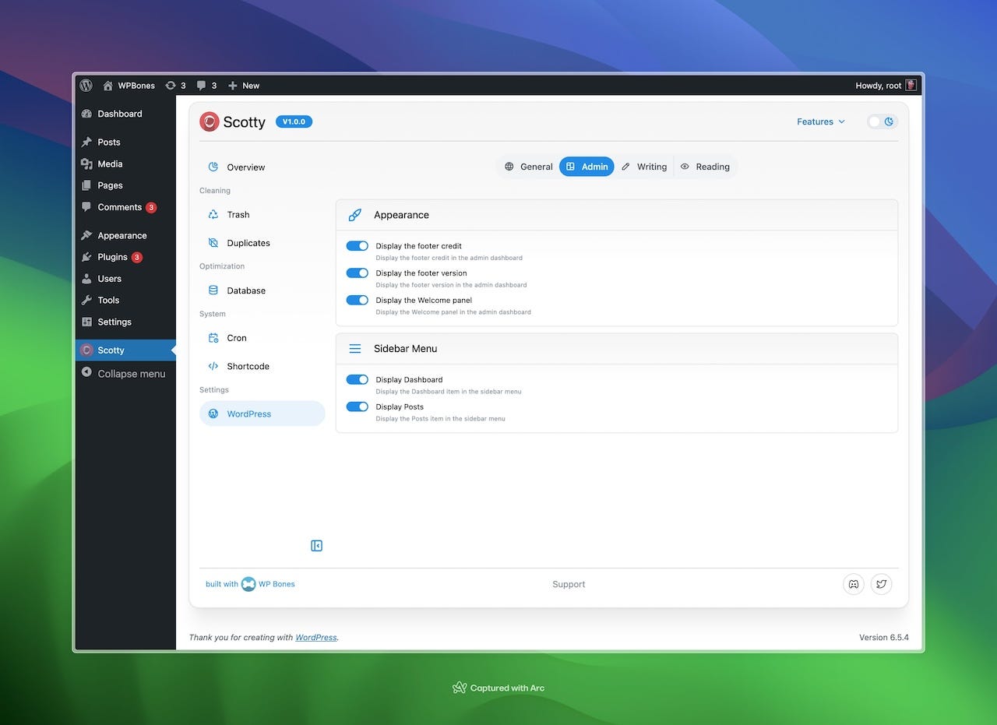Click the Tools wrench icon
The height and width of the screenshot is (725, 997).
86,300
